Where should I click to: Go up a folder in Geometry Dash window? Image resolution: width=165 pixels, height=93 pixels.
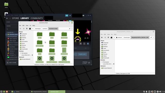click(27, 29)
